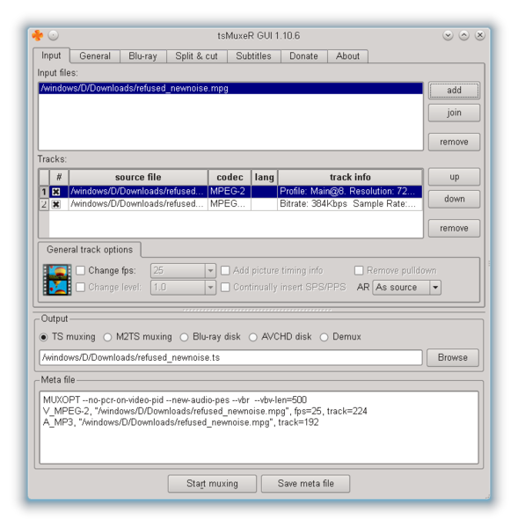518x527 pixels.
Task: Switch to the General tab
Action: (x=95, y=56)
